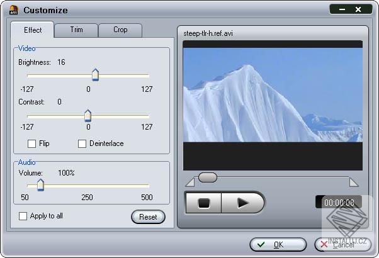Switch to the Trim tab

click(x=76, y=30)
